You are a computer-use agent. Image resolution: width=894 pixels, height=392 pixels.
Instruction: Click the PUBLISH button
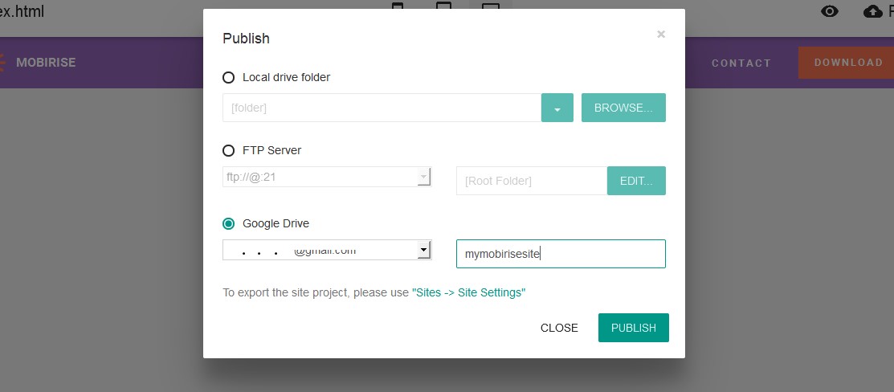[x=634, y=328]
